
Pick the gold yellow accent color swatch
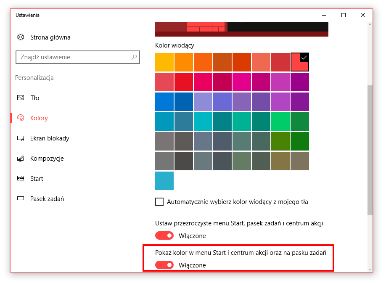pos(164,62)
